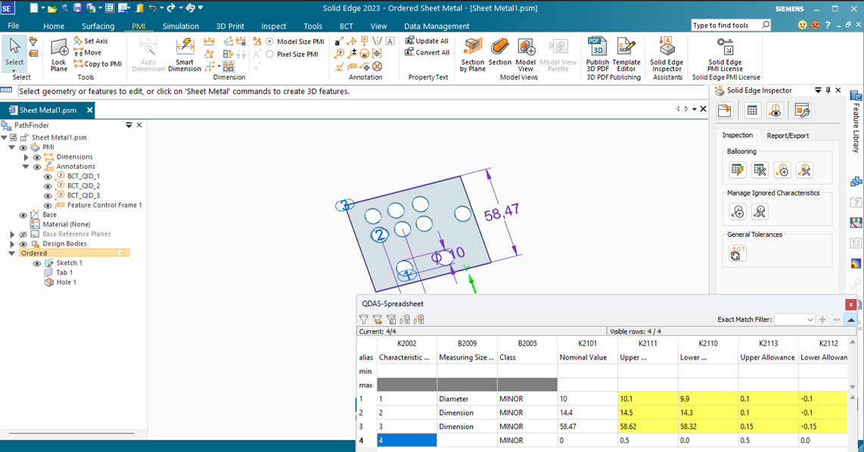Toggle visibility of PMI node

point(23,148)
